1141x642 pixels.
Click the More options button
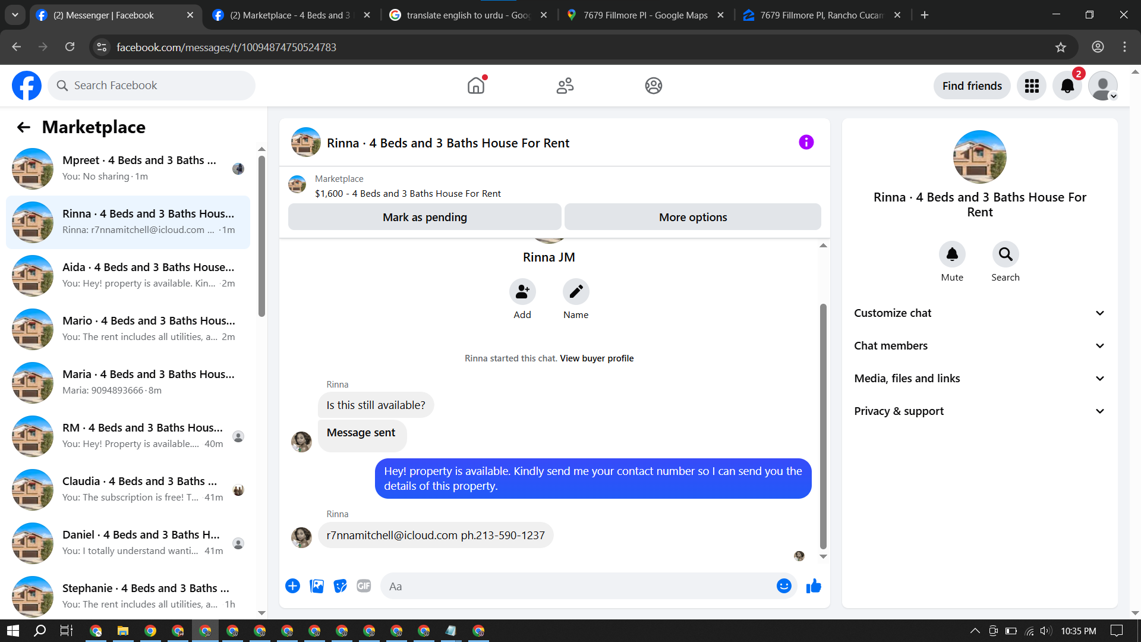693,217
